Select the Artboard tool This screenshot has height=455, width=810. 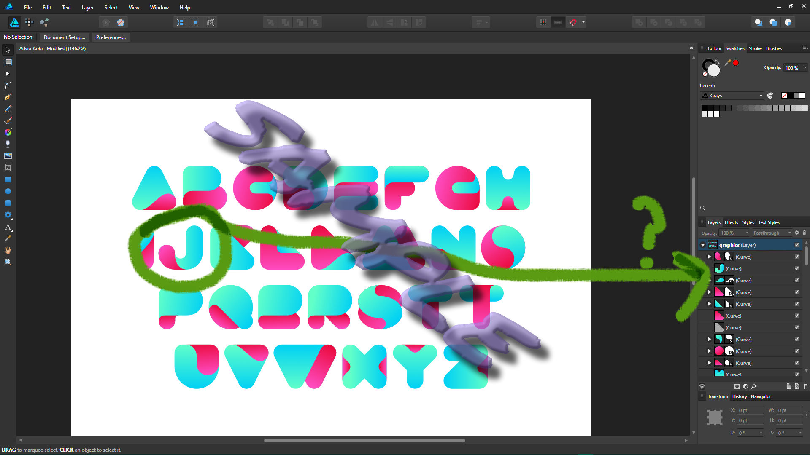[8, 62]
